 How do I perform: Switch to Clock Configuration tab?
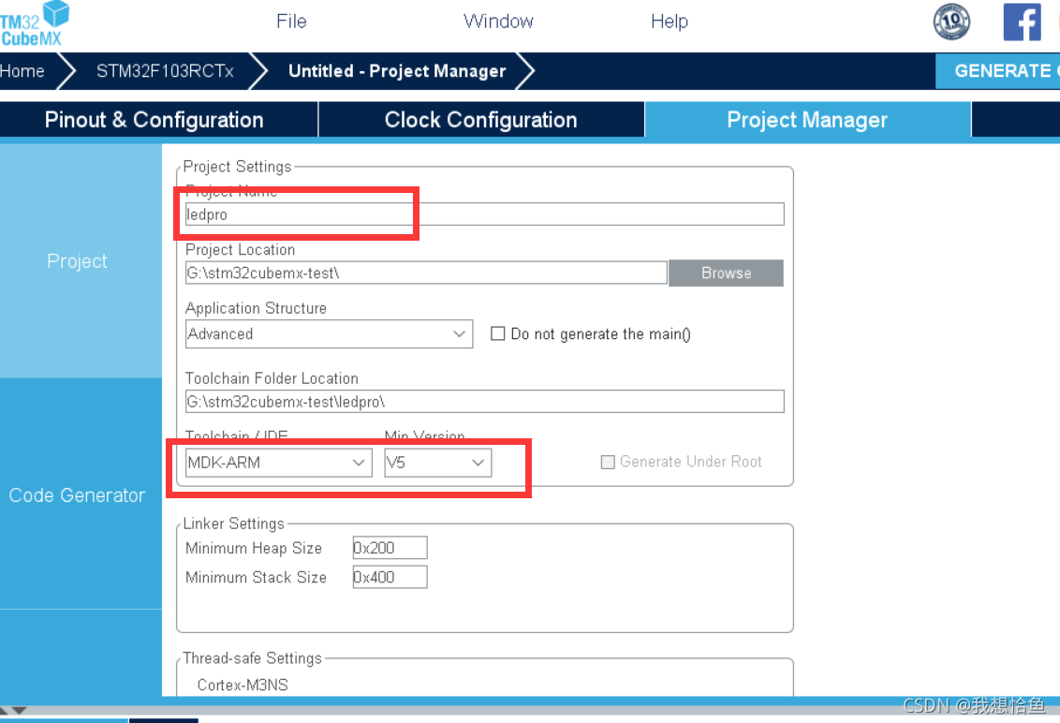tap(480, 120)
